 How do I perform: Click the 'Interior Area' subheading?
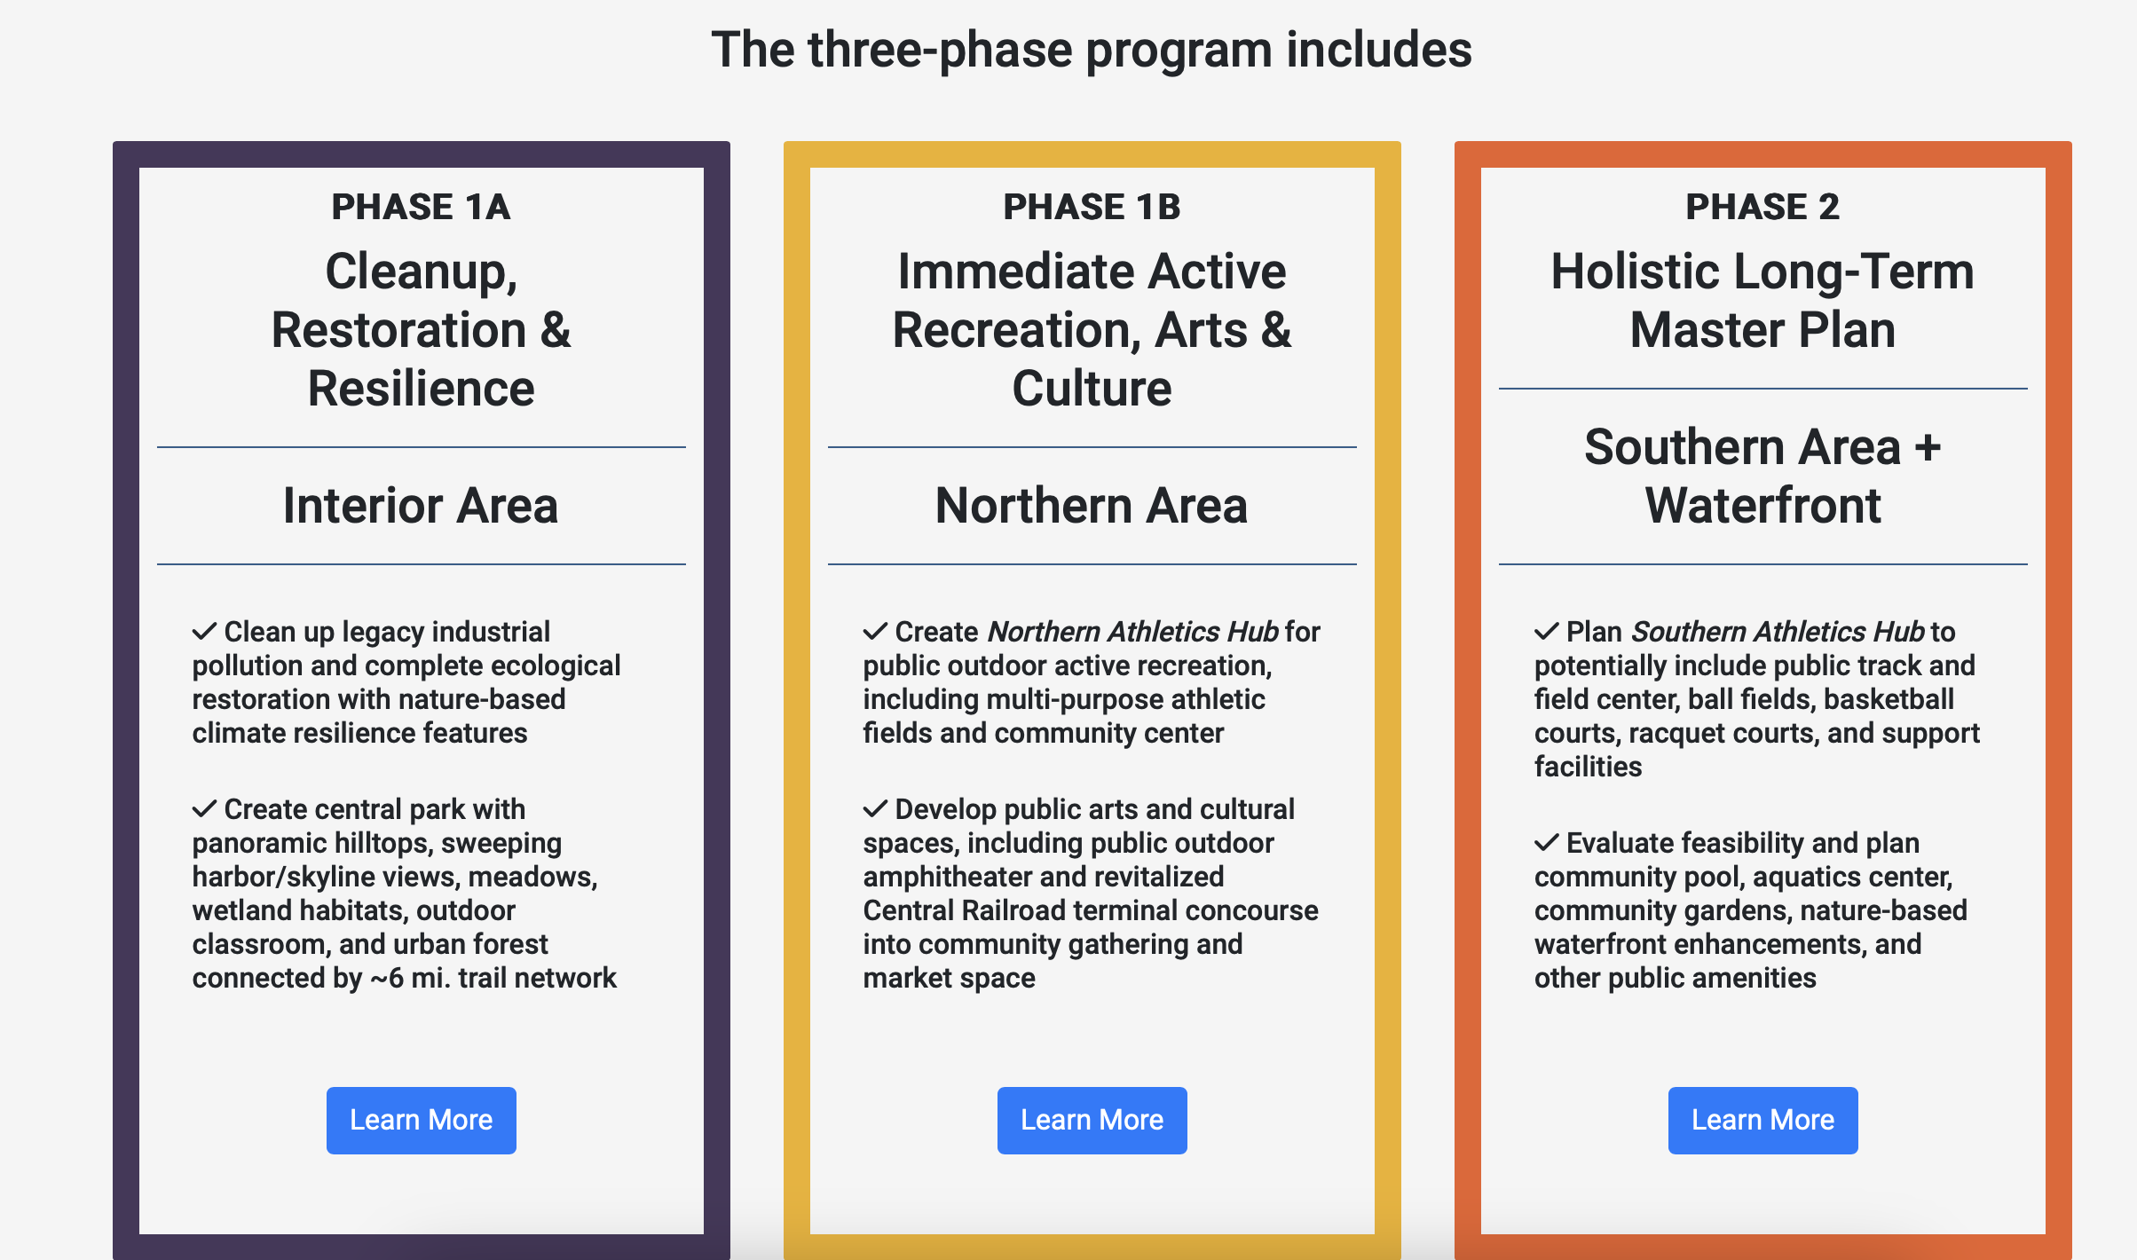421,506
